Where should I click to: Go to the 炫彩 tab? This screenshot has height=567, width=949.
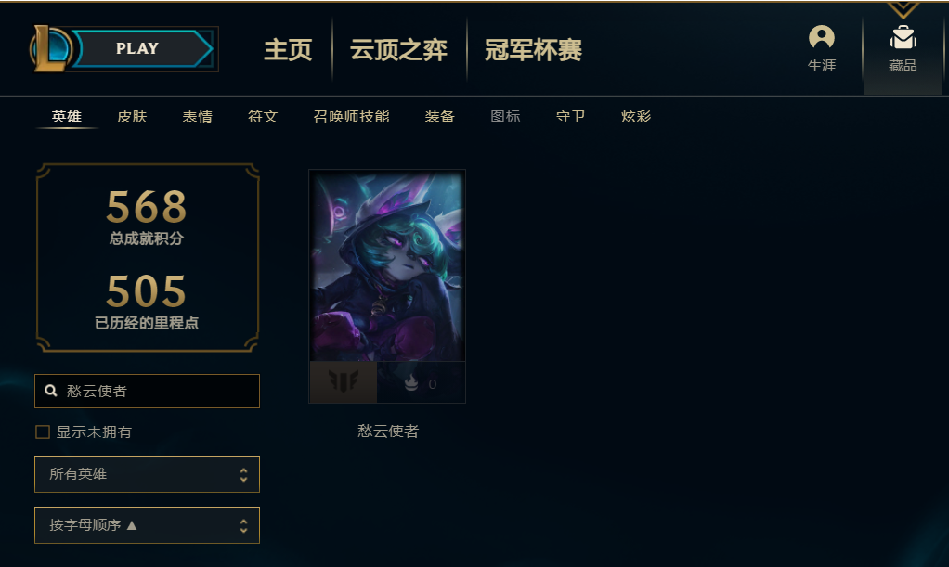pos(635,116)
